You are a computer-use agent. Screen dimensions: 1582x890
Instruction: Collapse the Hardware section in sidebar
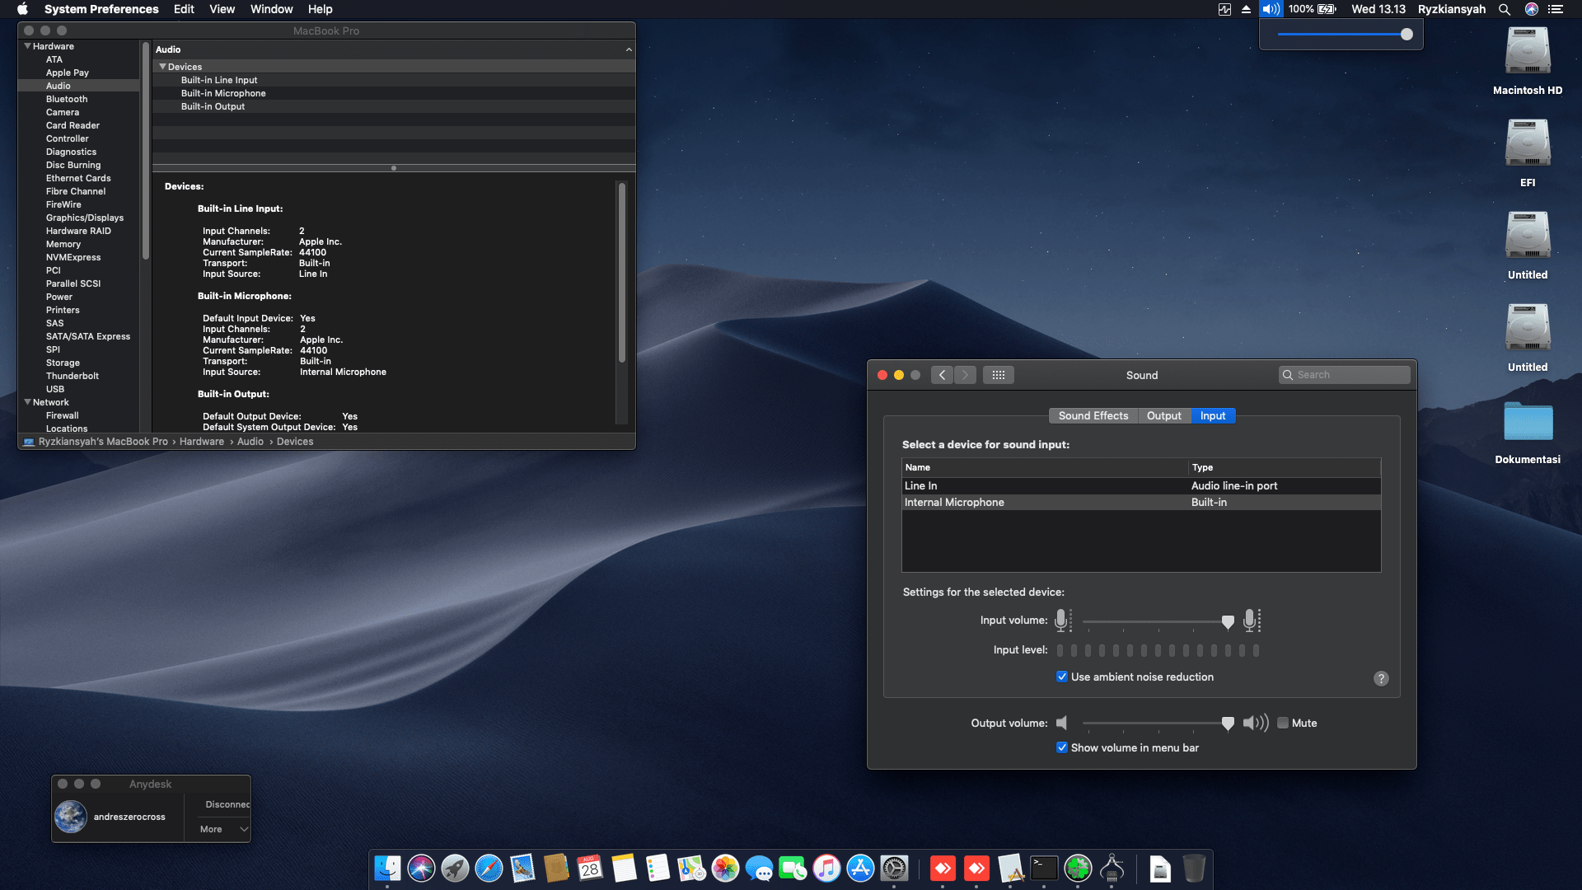27,46
